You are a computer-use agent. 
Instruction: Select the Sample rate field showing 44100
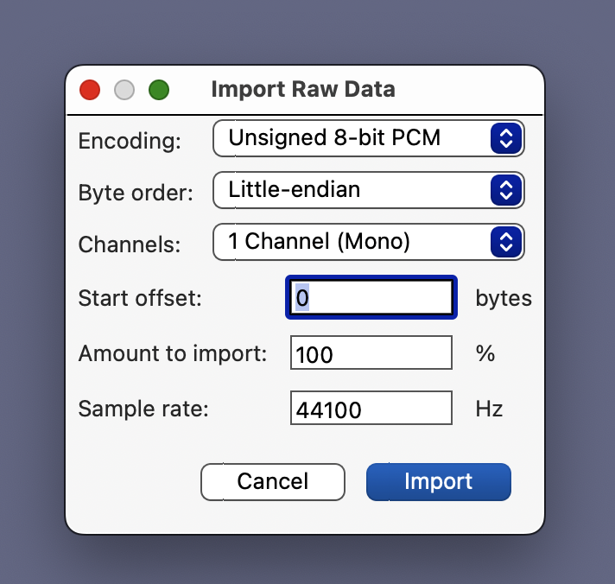coord(371,409)
